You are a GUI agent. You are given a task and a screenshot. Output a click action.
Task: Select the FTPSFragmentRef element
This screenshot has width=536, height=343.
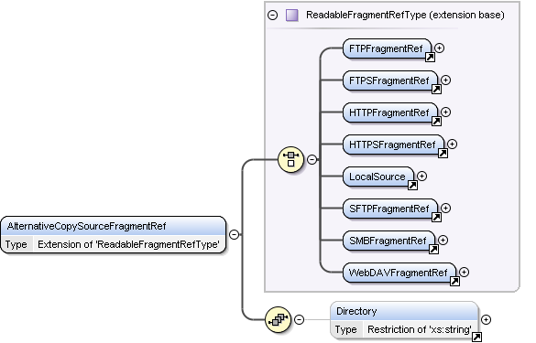[389, 80]
